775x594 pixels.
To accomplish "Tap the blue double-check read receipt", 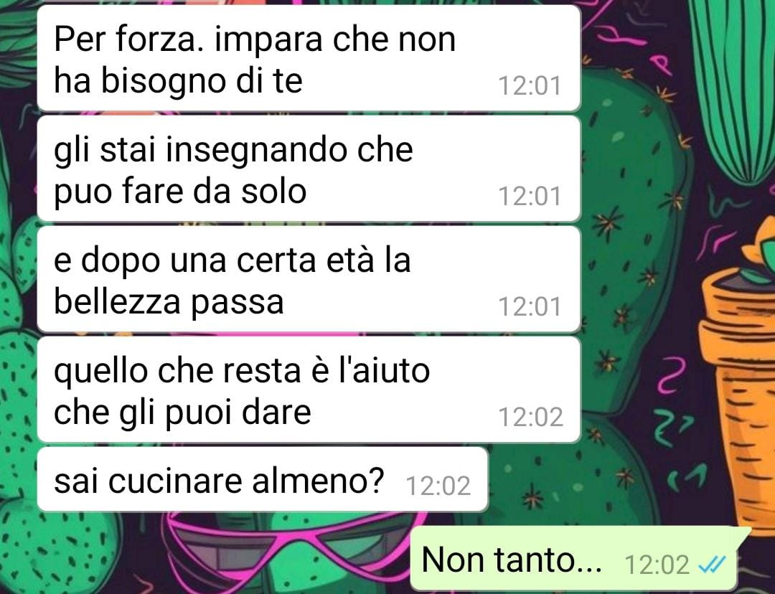I will [x=712, y=564].
